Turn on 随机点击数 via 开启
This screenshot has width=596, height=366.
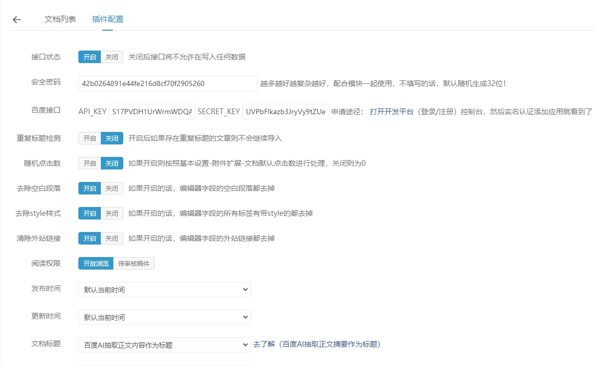(x=89, y=163)
